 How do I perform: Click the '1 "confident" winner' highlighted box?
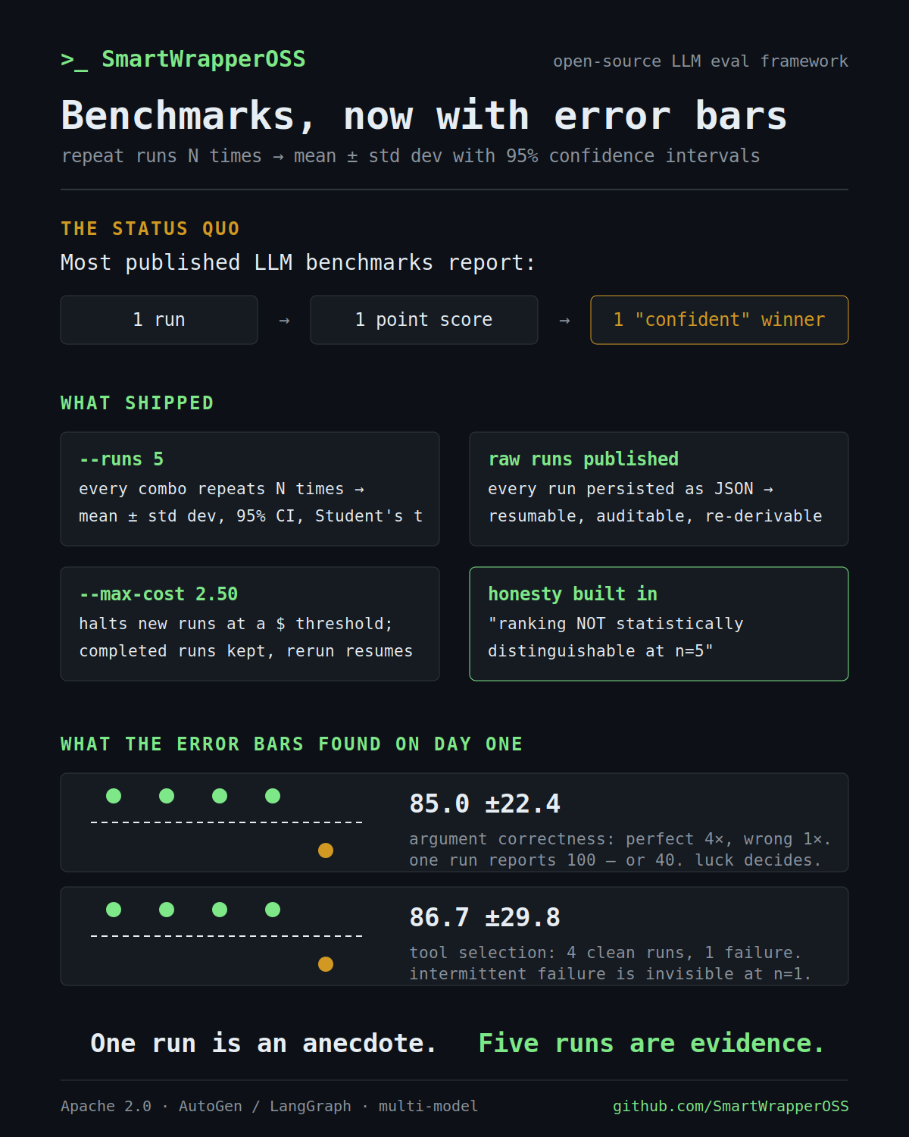(720, 320)
